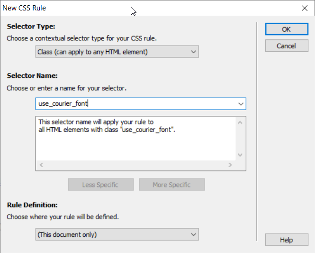Open the "(This document only)" rule definition dropdown
Viewport: 315px width, 253px height.
click(x=117, y=234)
